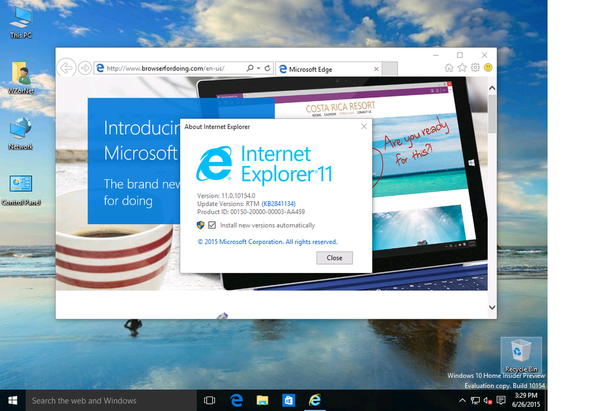Toggle Install new versions automatically checkbox
The image size is (616, 411).
212,225
